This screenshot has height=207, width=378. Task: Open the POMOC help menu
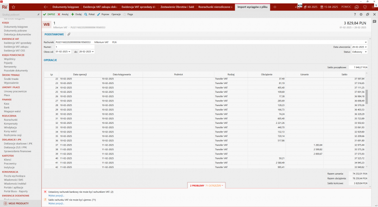(x=346, y=7)
